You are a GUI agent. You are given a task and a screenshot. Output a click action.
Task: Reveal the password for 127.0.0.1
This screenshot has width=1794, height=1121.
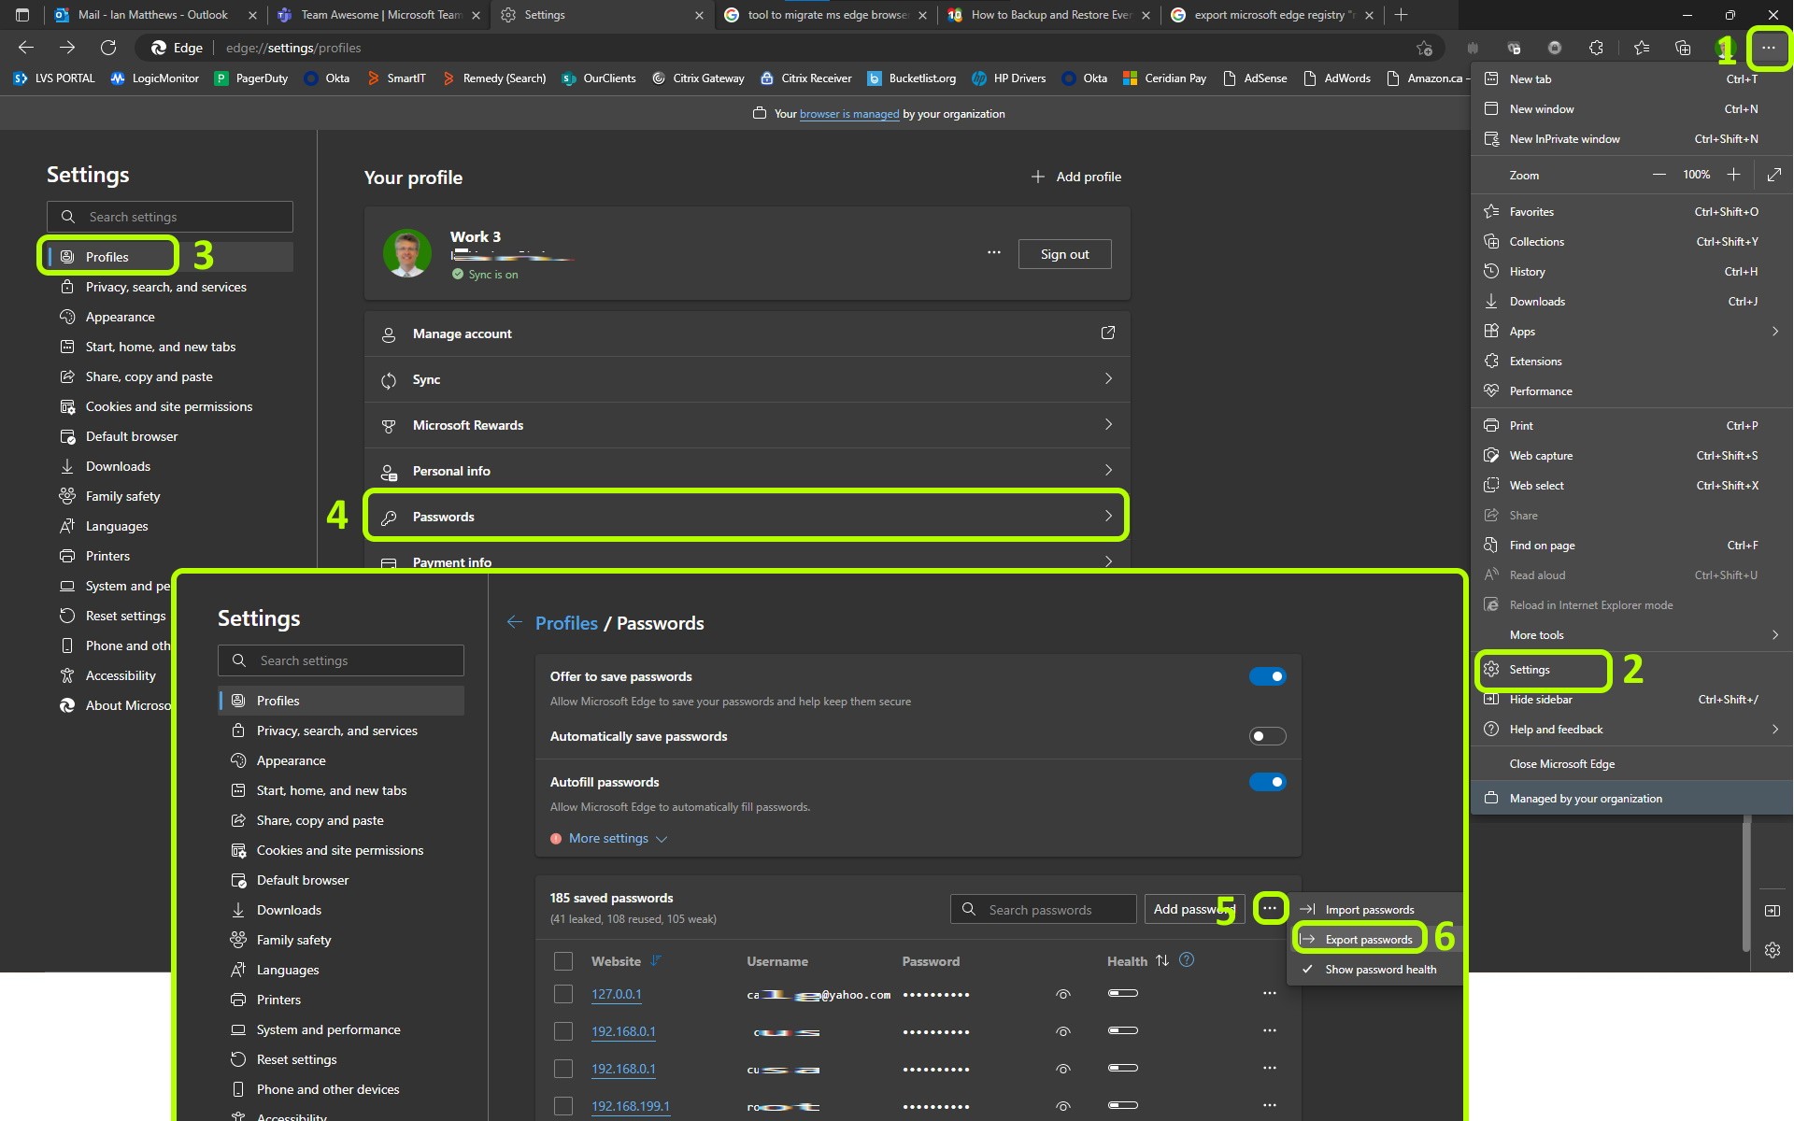1062,994
